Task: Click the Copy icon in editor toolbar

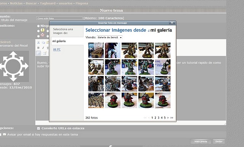Action: tap(43, 42)
